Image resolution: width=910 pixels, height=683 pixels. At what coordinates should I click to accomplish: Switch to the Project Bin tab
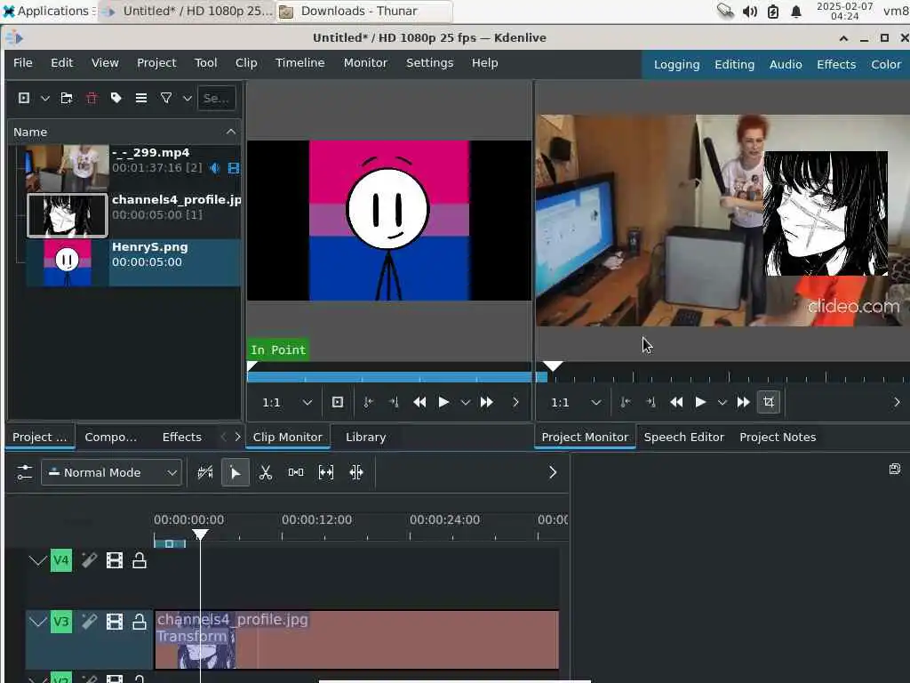[39, 437]
